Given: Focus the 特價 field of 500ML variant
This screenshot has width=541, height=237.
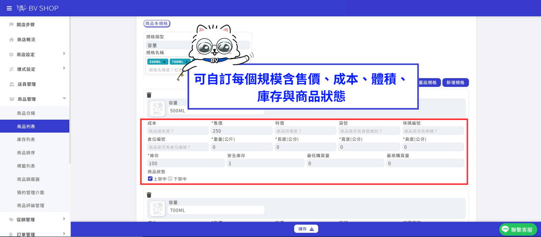Looking at the screenshot, I should click(x=305, y=131).
